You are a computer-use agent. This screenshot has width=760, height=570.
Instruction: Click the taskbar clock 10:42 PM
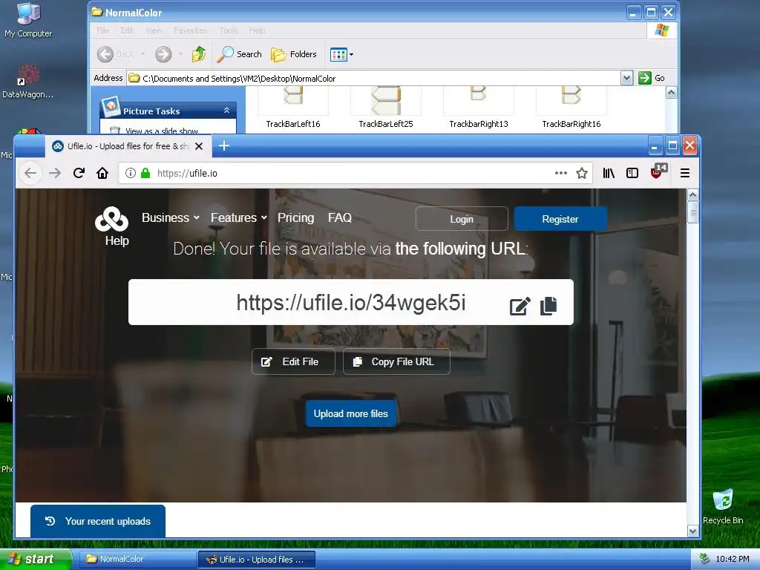click(733, 559)
